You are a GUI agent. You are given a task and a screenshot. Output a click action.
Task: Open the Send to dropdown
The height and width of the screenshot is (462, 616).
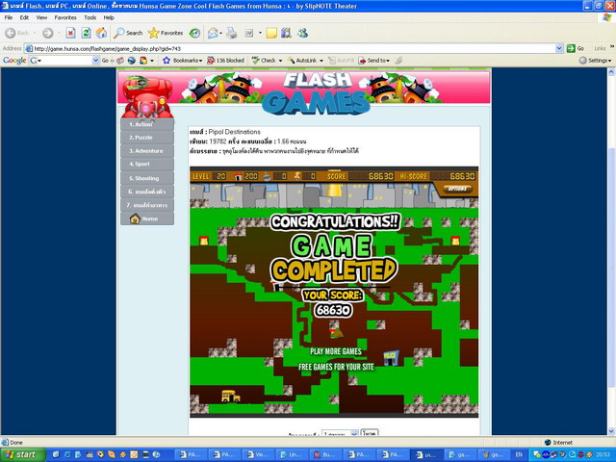(374, 60)
